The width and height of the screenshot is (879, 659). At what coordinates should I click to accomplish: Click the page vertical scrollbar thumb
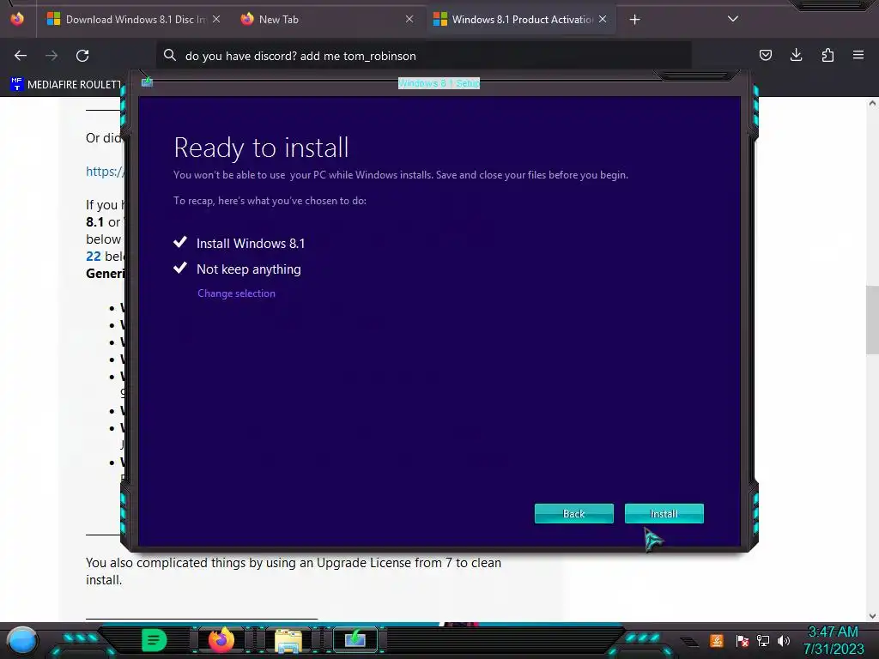coord(872,319)
